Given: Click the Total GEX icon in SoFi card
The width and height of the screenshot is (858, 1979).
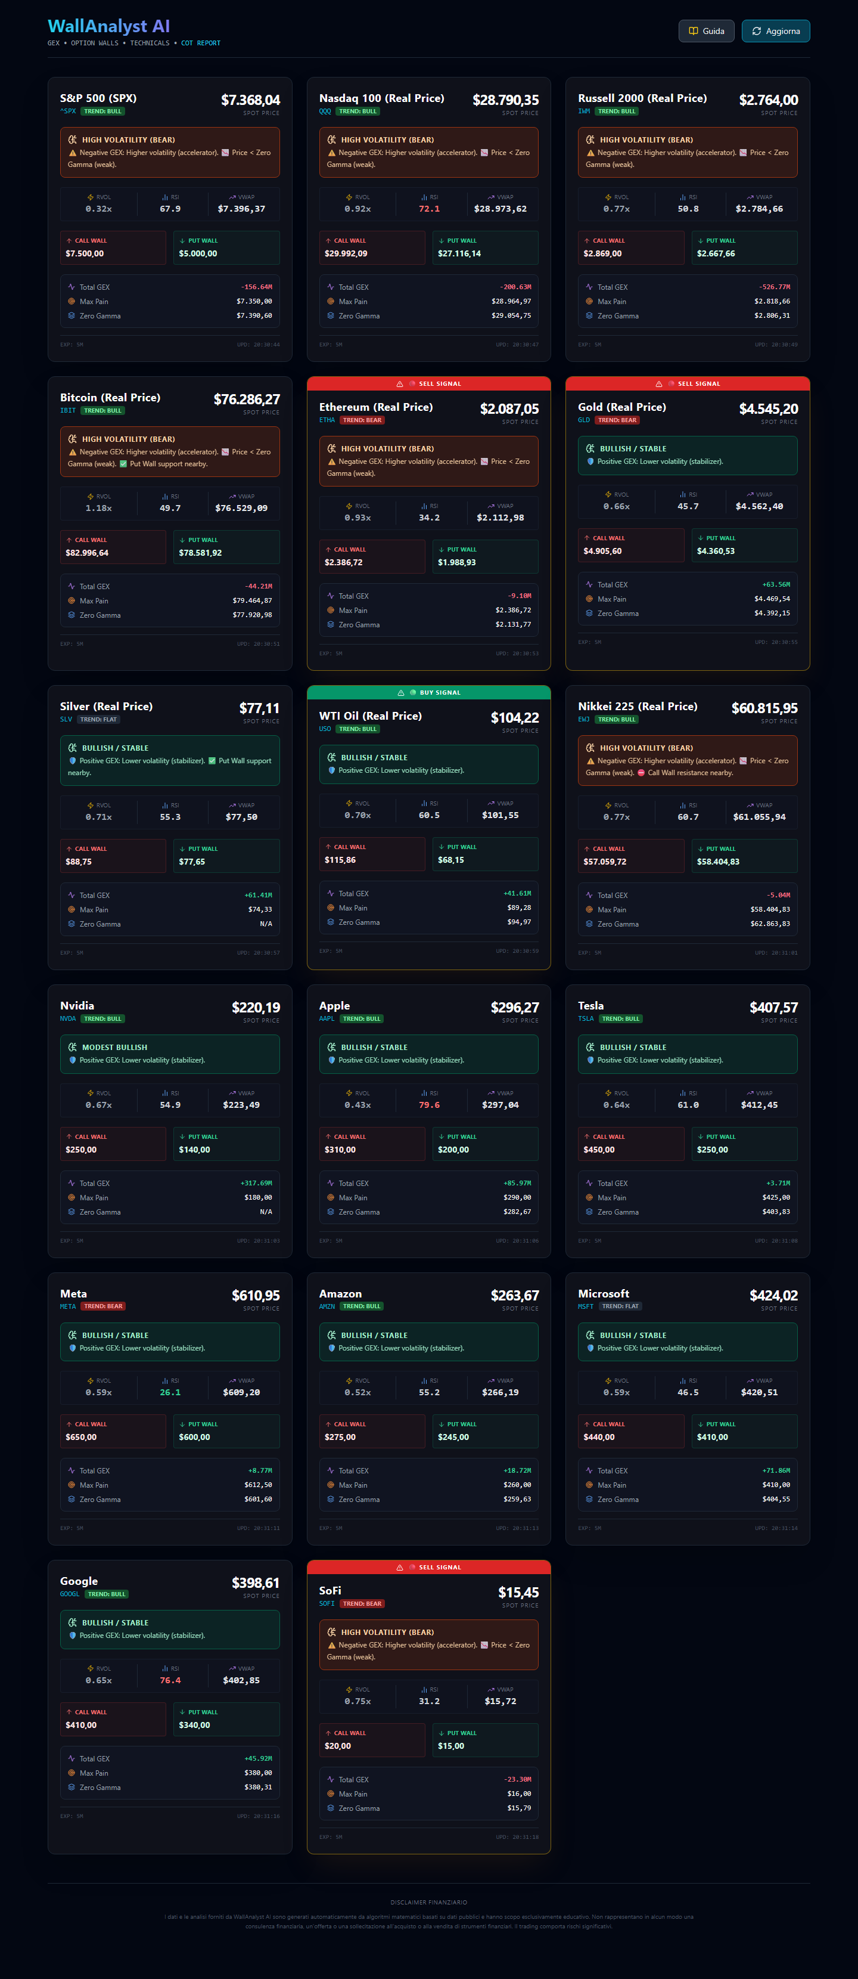Looking at the screenshot, I should coord(331,1779).
